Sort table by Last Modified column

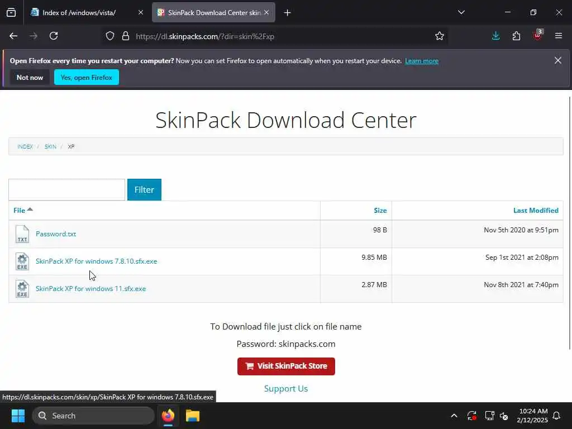(536, 211)
